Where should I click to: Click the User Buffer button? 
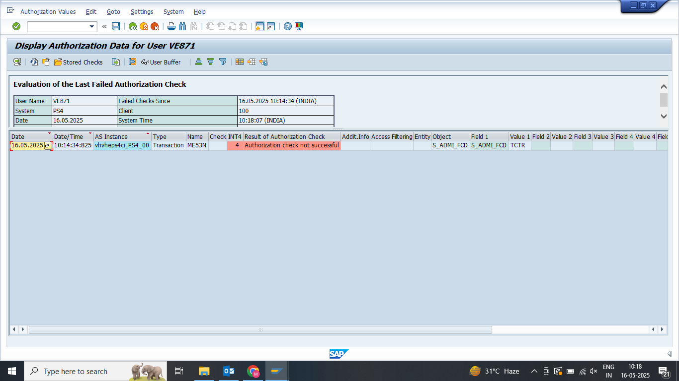coord(161,62)
